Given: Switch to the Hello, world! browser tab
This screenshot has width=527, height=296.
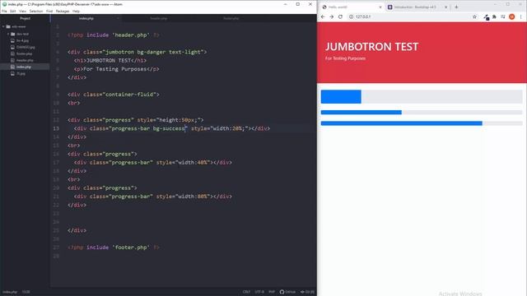Looking at the screenshot, I should click(x=352, y=7).
